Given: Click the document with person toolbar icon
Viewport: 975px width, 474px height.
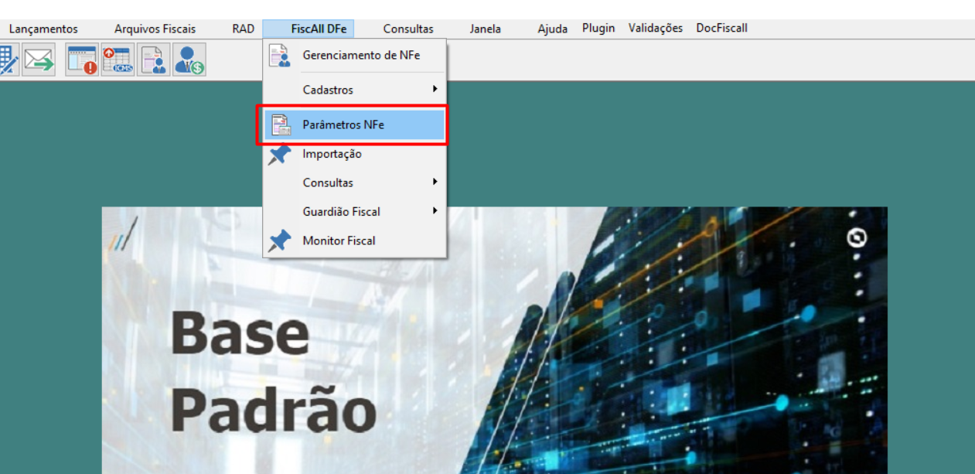Looking at the screenshot, I should coord(153,60).
